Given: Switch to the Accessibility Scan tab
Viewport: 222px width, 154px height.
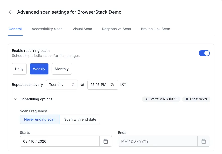Looking at the screenshot, I should pos(47,29).
